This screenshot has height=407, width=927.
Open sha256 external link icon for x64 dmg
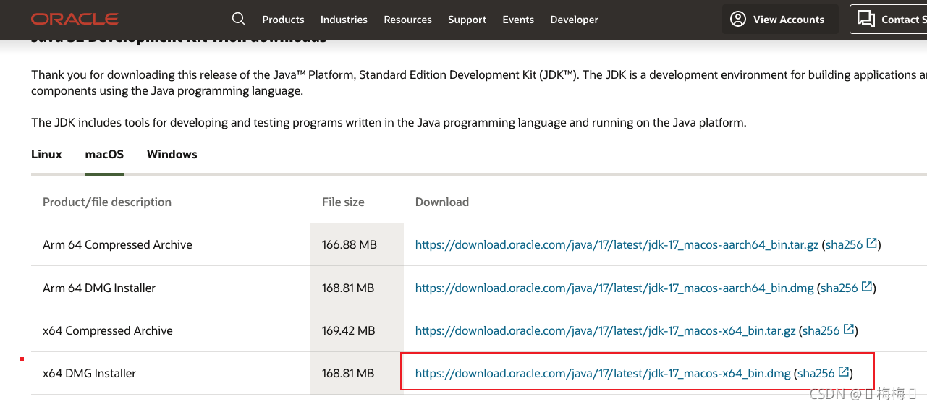(x=844, y=372)
